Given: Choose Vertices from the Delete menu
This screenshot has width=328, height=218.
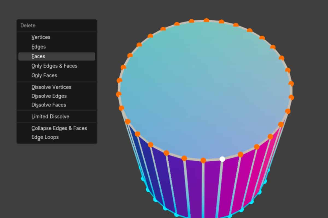Looking at the screenshot, I should [41, 37].
